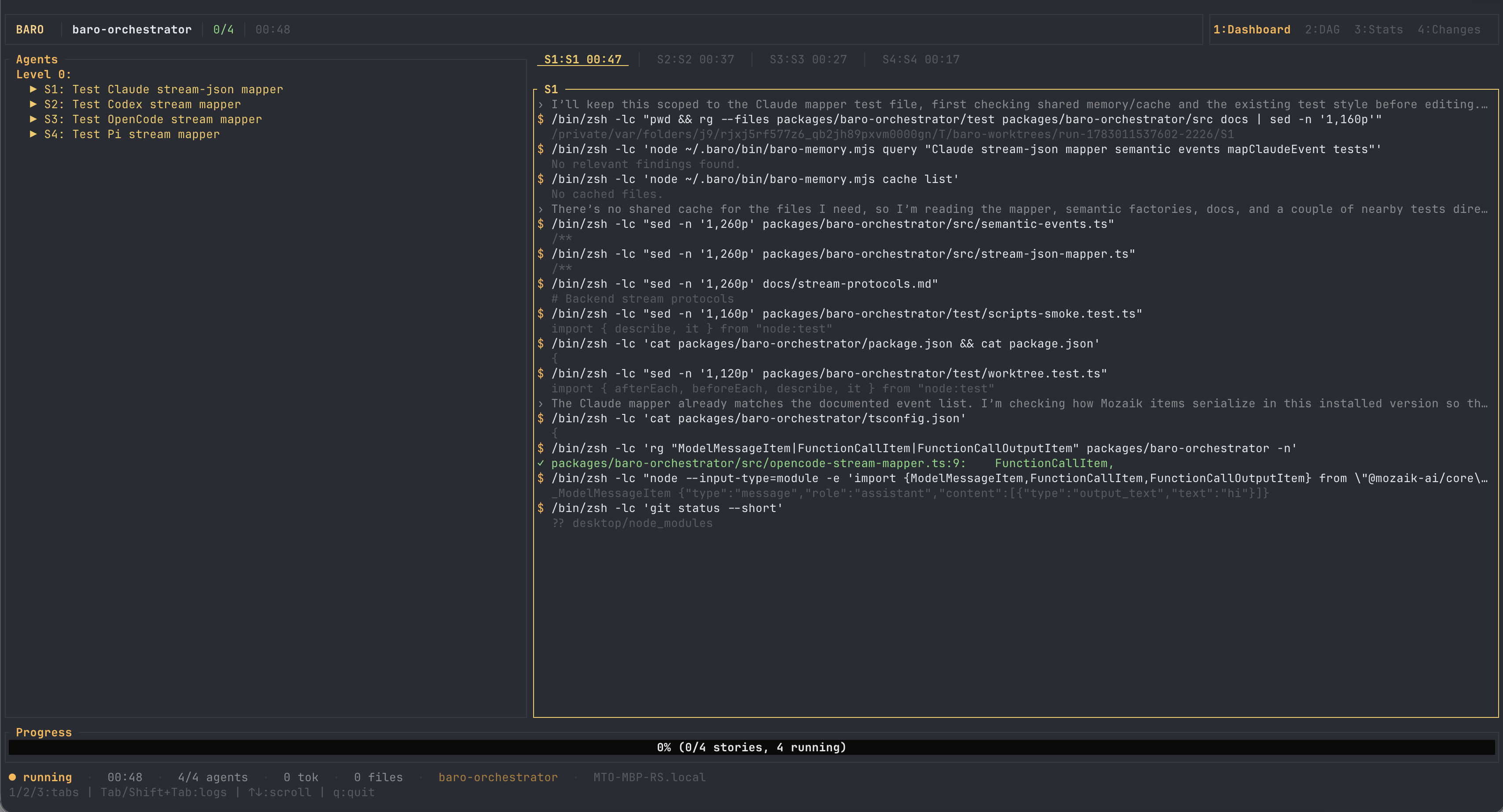Click the '?? desktop/node_modules' output line

632,523
